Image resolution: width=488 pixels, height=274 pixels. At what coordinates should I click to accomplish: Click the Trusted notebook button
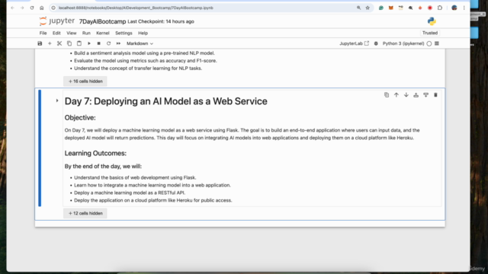point(430,33)
